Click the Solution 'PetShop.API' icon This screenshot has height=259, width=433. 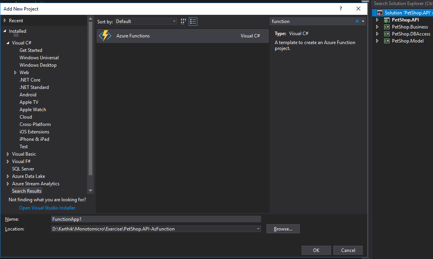380,13
